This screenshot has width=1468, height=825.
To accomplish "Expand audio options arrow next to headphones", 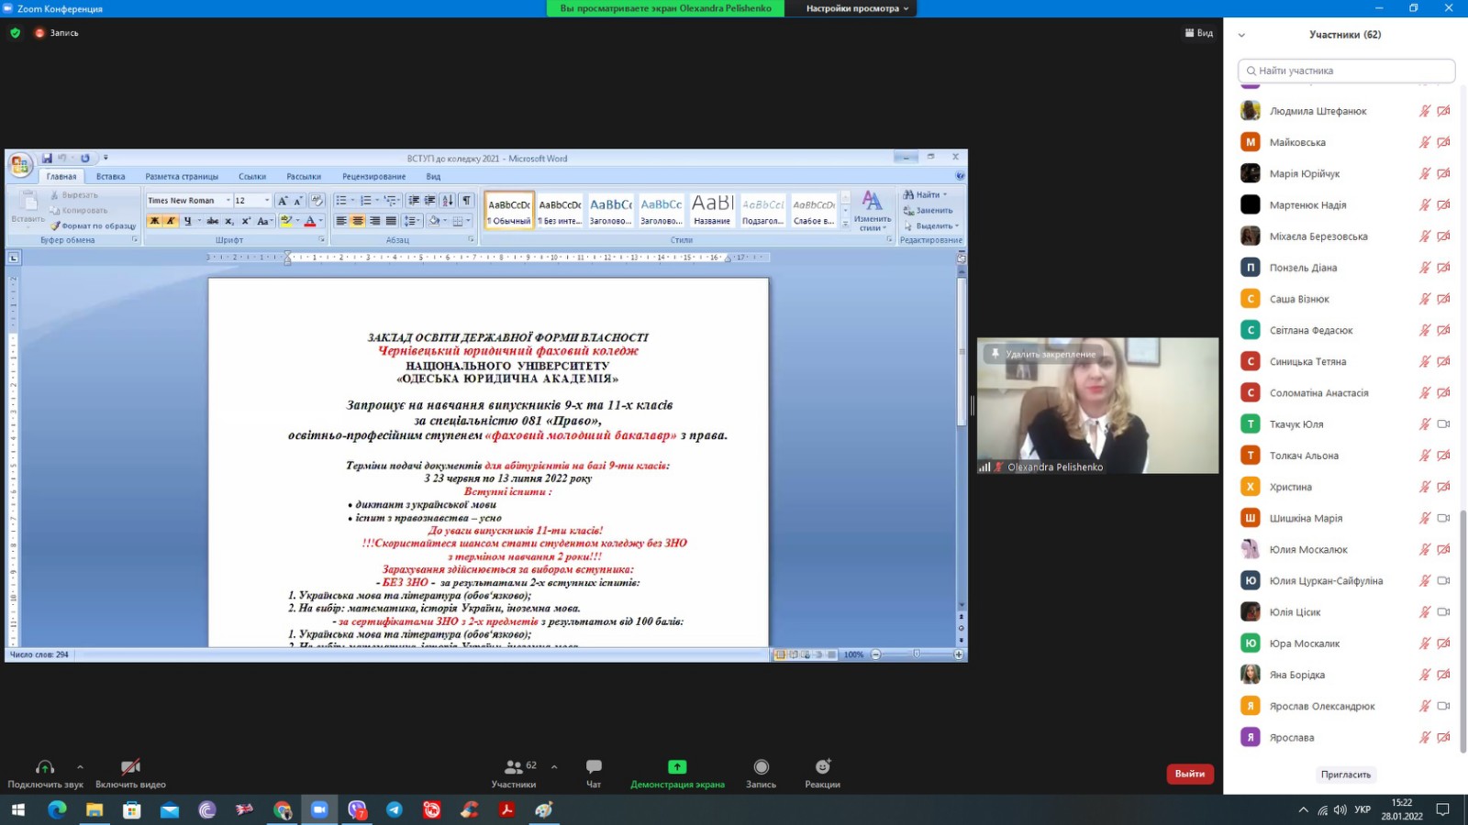I will click(80, 766).
